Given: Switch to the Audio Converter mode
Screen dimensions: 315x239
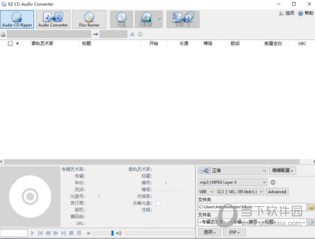Looking at the screenshot, I should [x=53, y=19].
